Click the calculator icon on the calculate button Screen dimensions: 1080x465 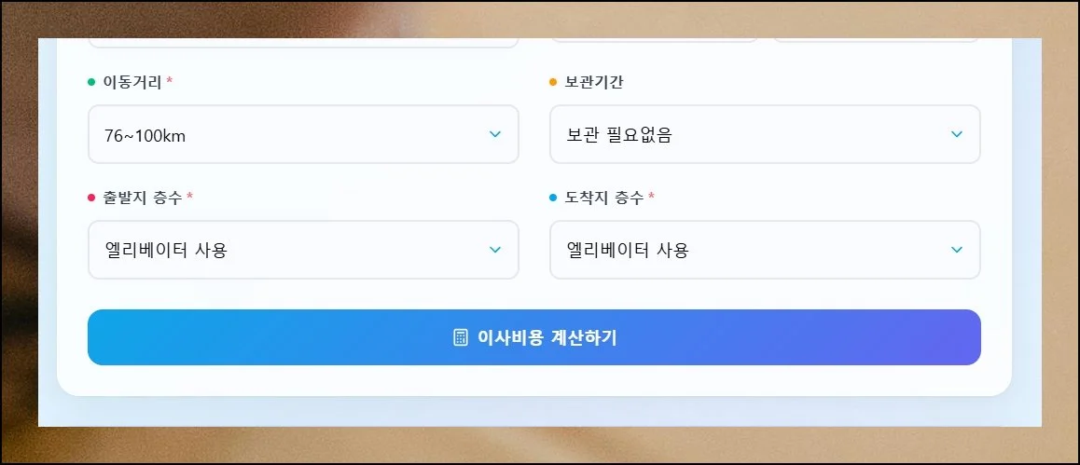pos(460,337)
